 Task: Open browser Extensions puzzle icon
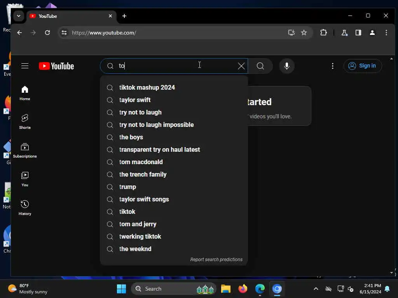point(323,33)
